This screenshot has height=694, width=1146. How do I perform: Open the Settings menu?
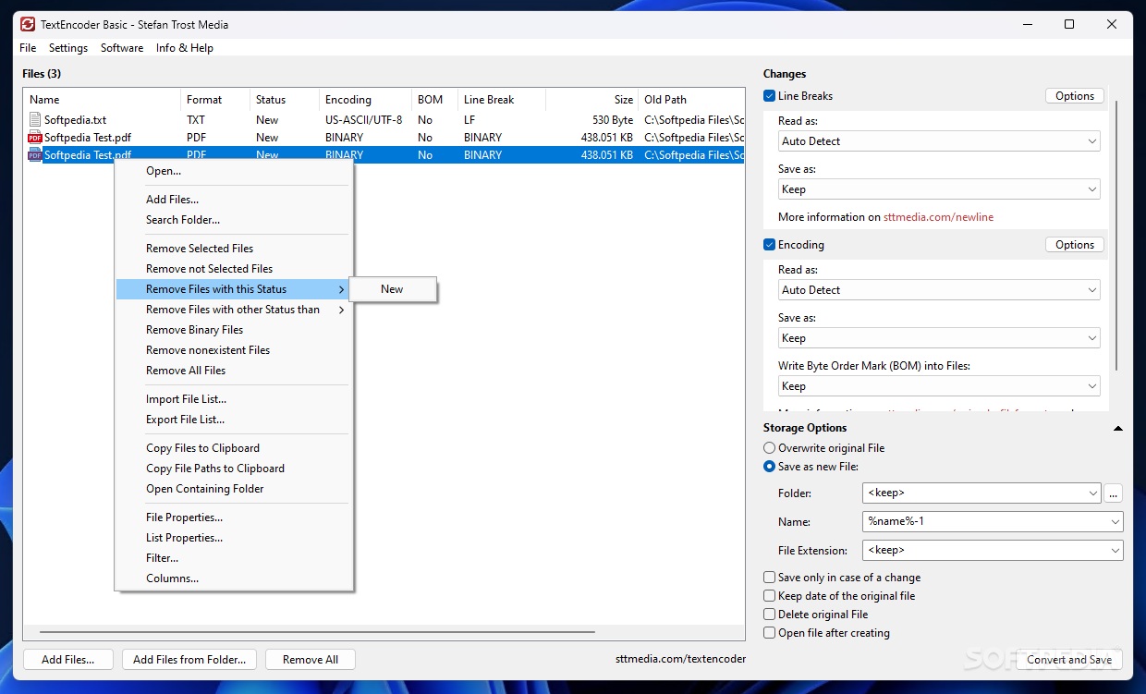[x=68, y=48]
